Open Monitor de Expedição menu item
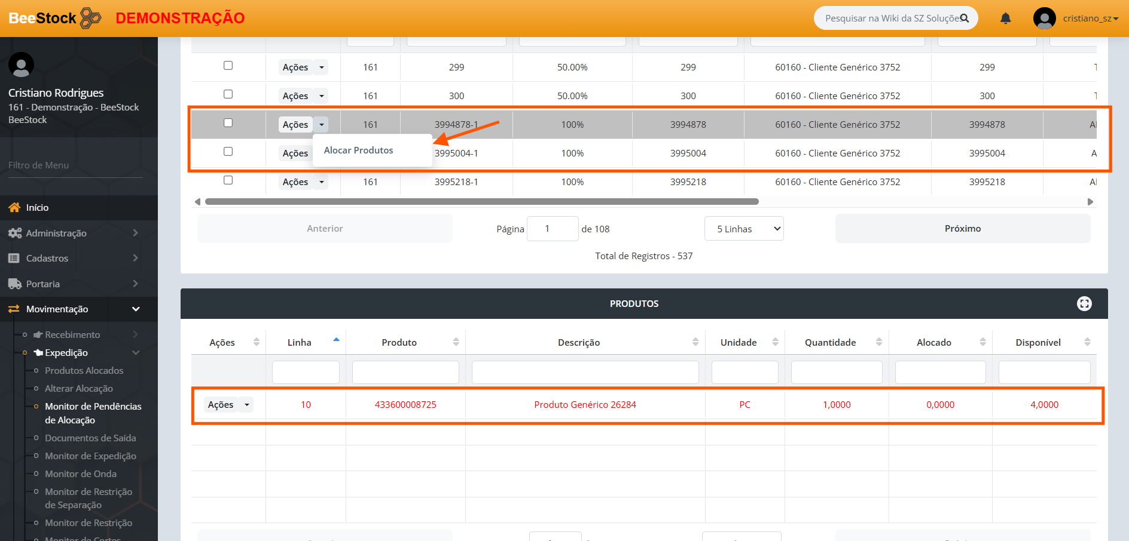This screenshot has width=1129, height=541. point(90,456)
